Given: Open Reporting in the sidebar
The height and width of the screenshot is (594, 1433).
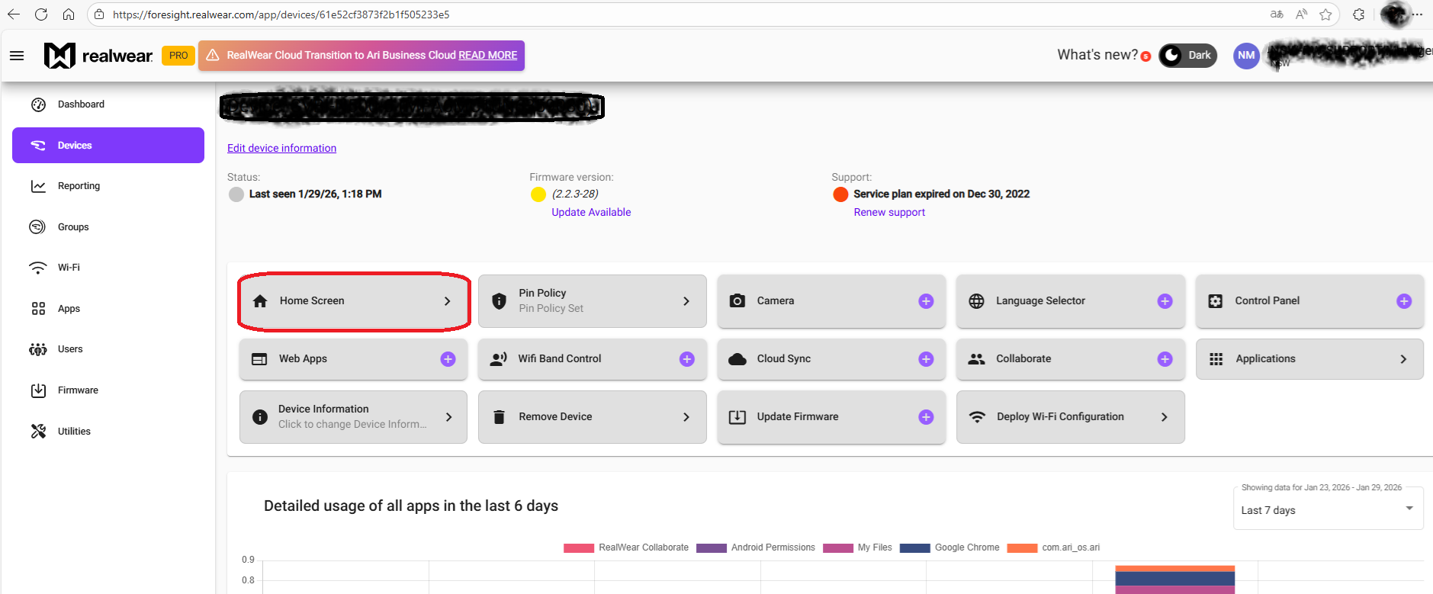Looking at the screenshot, I should click(79, 186).
